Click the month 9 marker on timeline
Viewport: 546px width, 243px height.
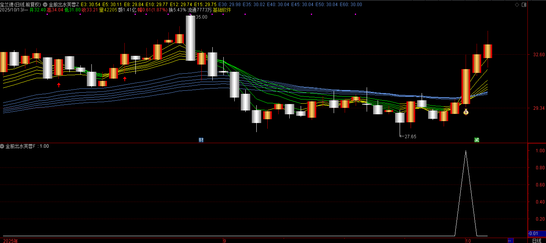(x=224, y=241)
